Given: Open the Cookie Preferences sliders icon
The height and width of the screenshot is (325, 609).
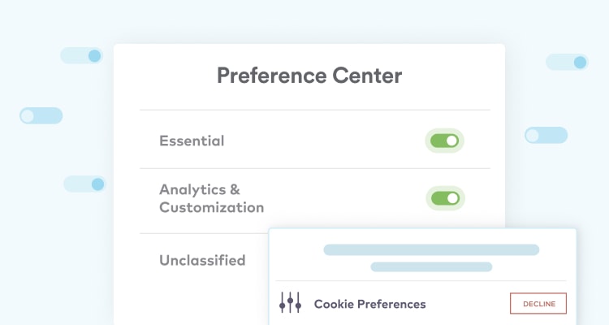Looking at the screenshot, I should pyautogui.click(x=290, y=303).
